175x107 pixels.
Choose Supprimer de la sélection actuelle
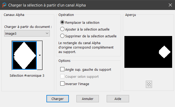(x=62, y=36)
